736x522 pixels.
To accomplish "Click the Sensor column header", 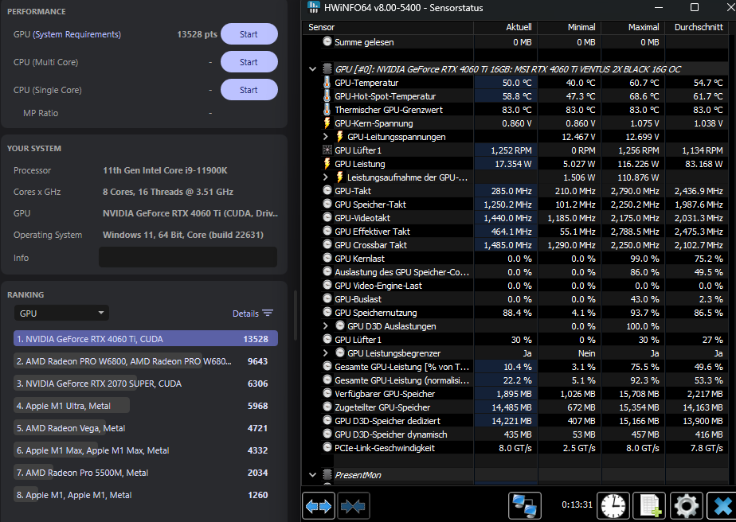I will click(388, 27).
